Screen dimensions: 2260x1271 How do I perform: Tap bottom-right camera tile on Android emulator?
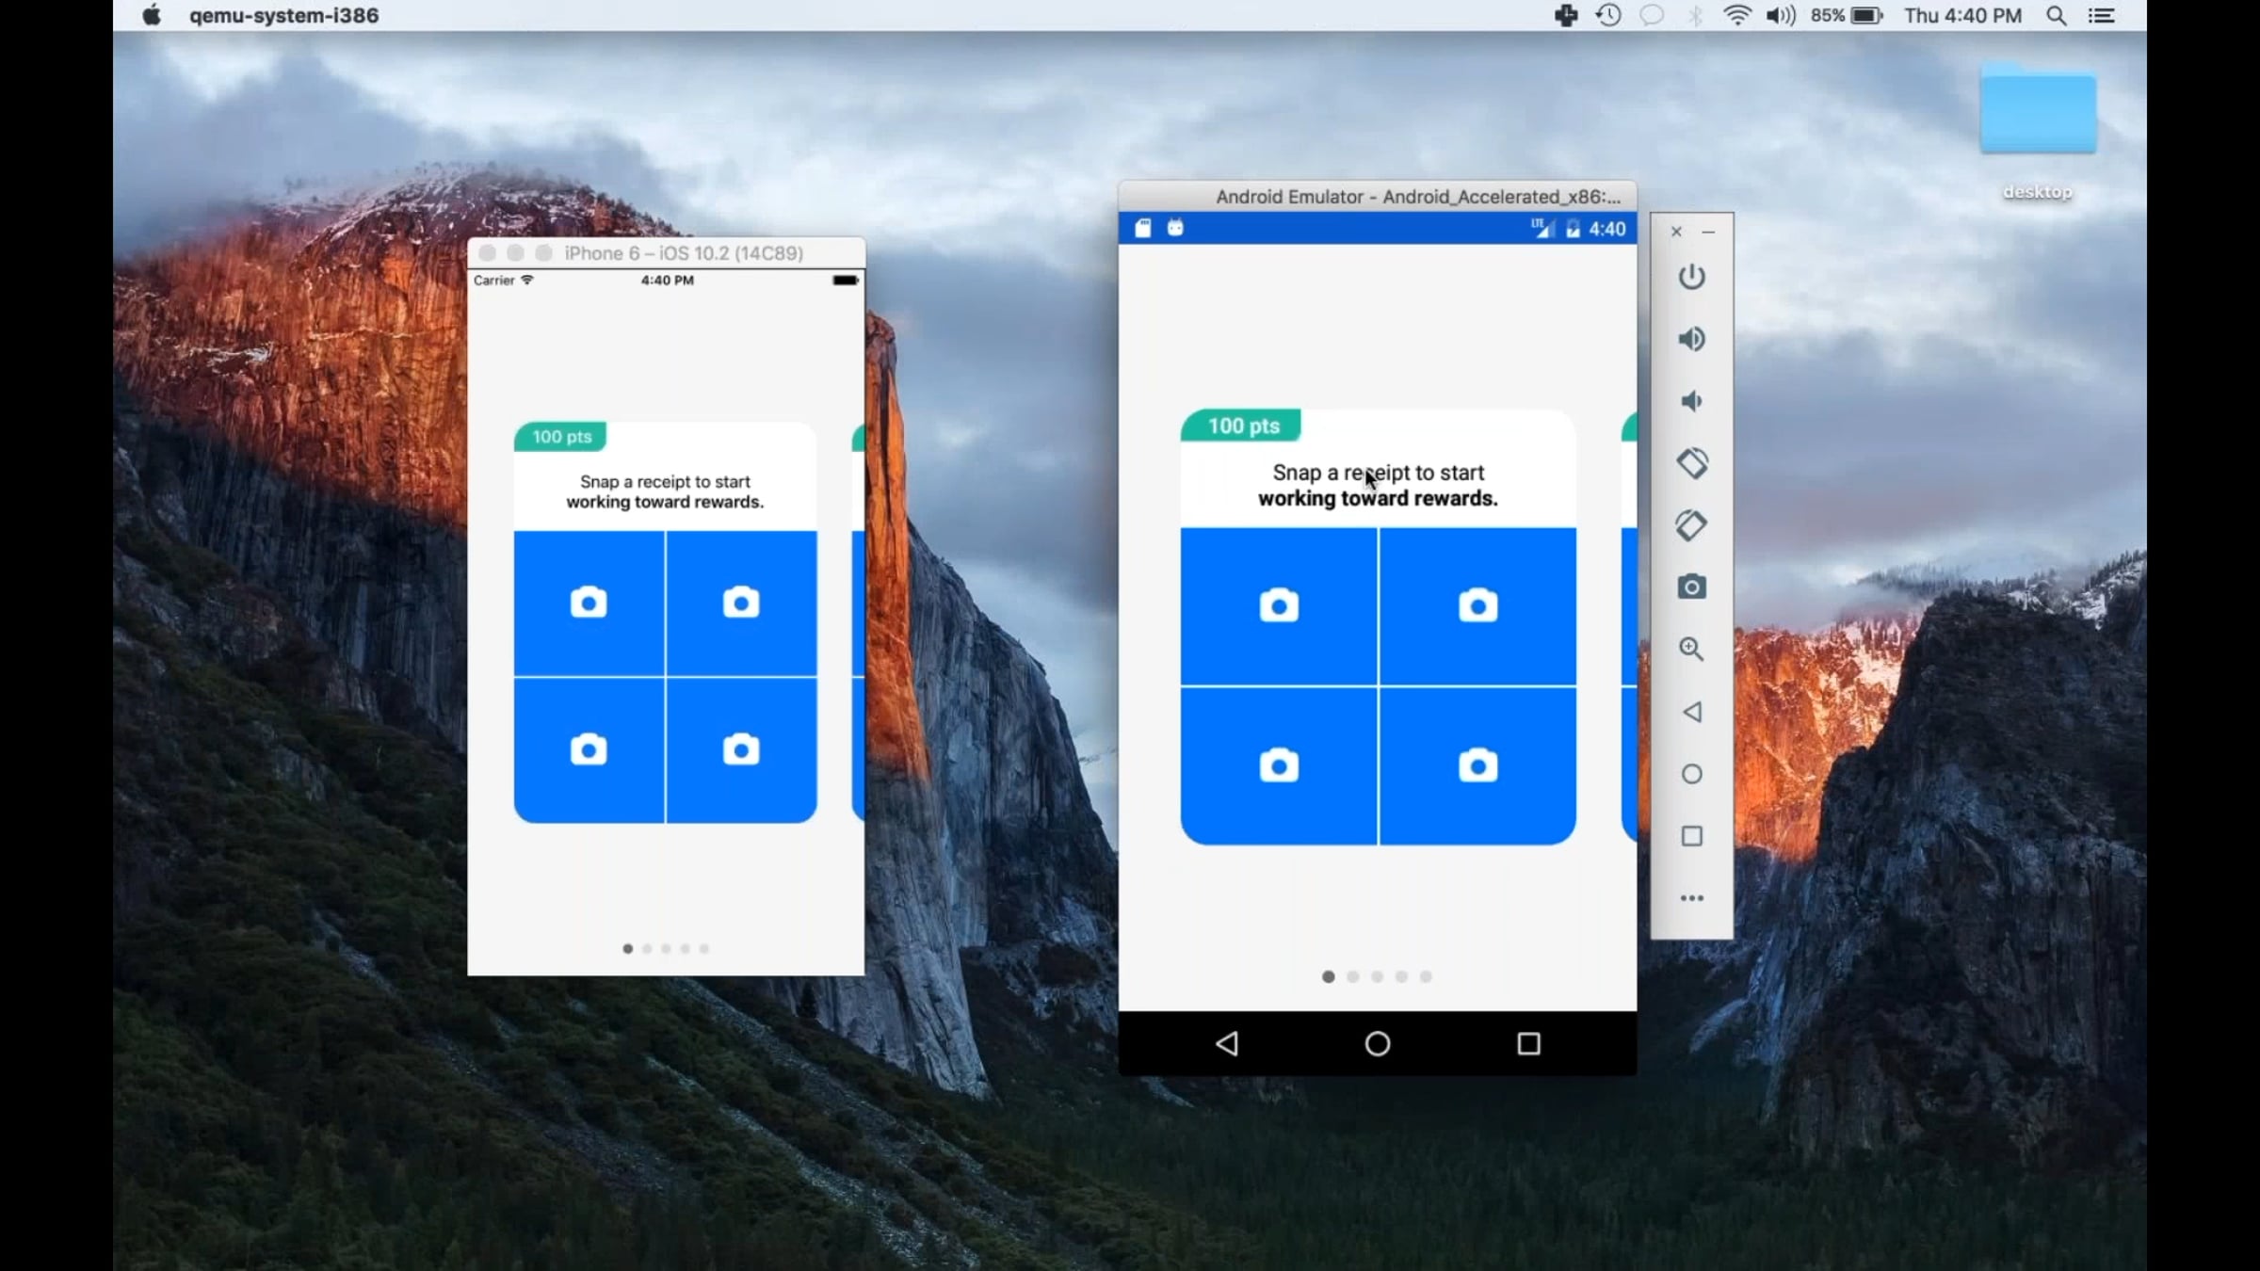[1477, 765]
